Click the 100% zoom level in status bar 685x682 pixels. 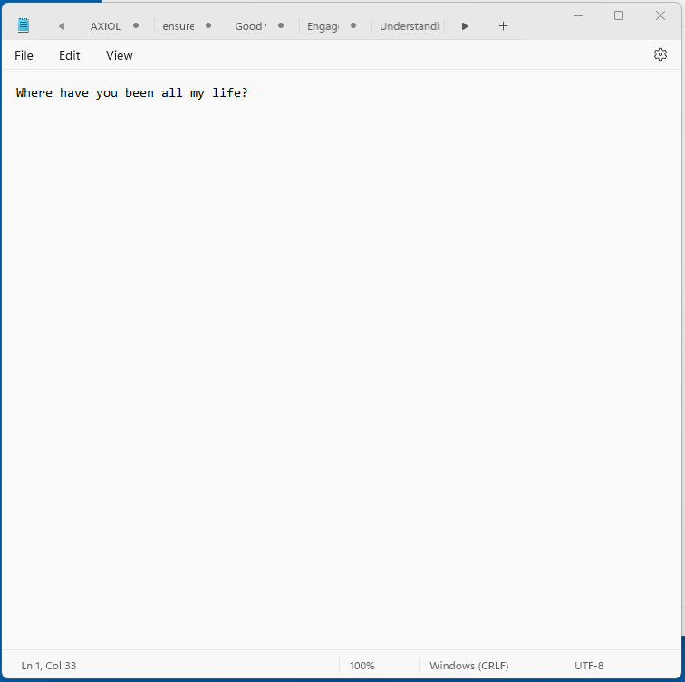click(362, 666)
